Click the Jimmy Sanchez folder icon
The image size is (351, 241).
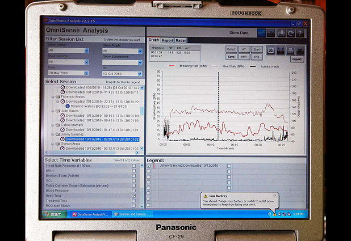point(58,134)
